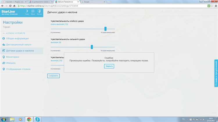Close the StarLine Телематика tab
Screen dimensions: 218x122
pos(78,2)
